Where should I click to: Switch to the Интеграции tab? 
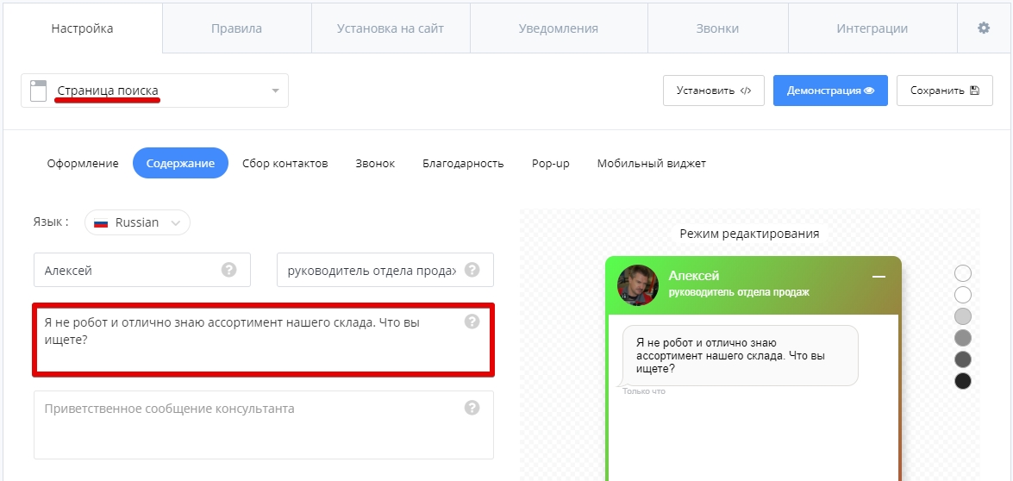872,28
